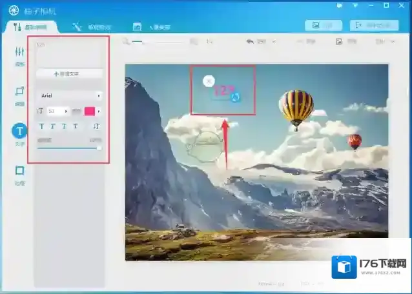Click the pink text color swatch
The height and width of the screenshot is (294, 412).
[x=89, y=112]
